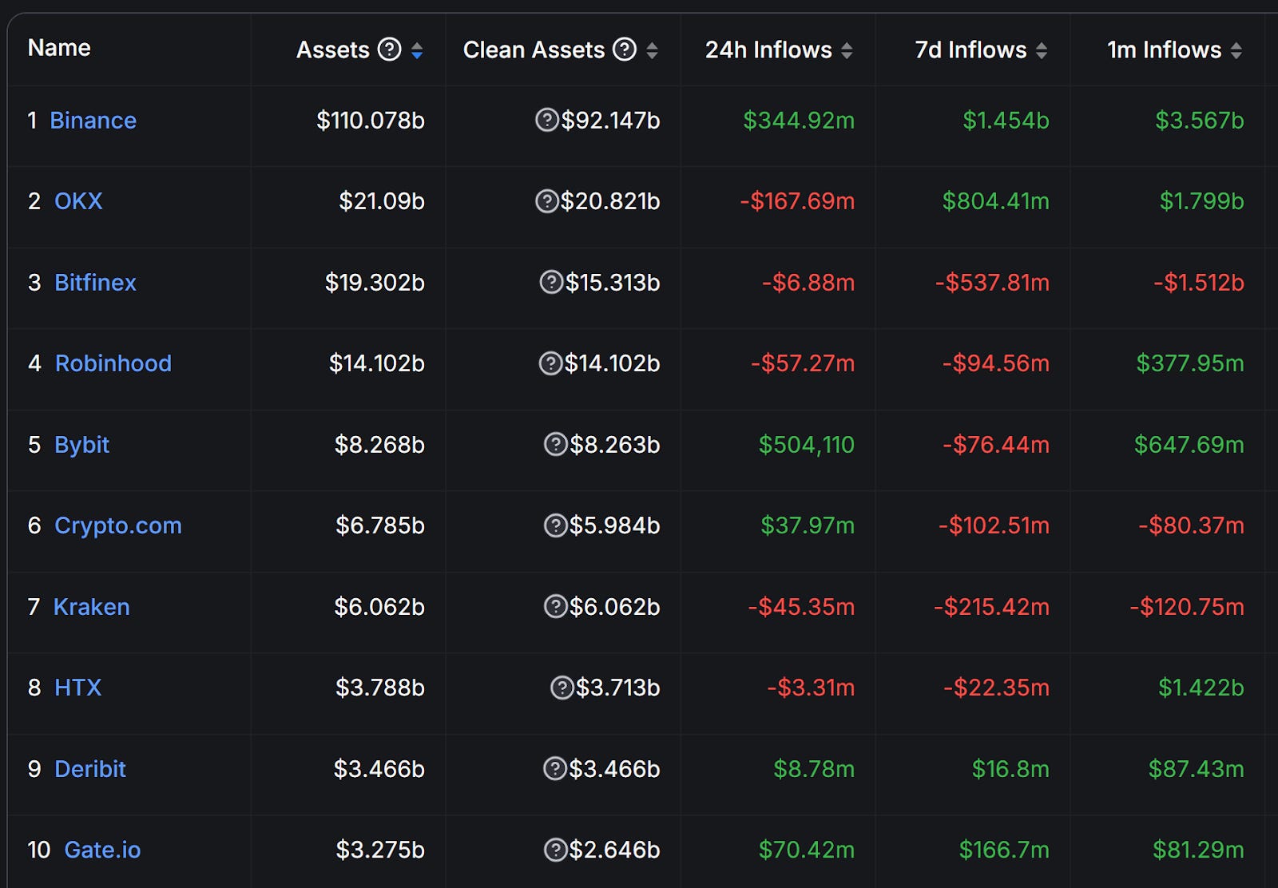Open the Bybit exchange link
Image resolution: width=1278 pixels, height=888 pixels.
point(81,445)
